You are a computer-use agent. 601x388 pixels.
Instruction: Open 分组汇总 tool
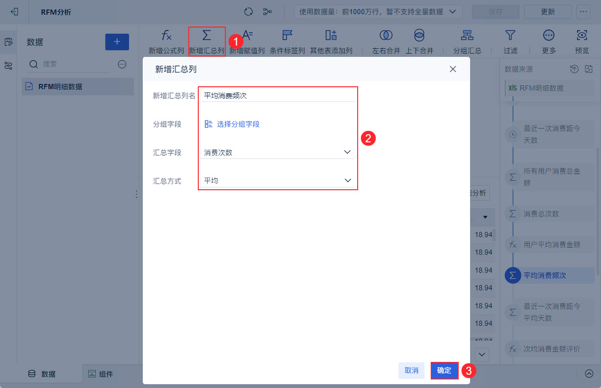(x=467, y=42)
